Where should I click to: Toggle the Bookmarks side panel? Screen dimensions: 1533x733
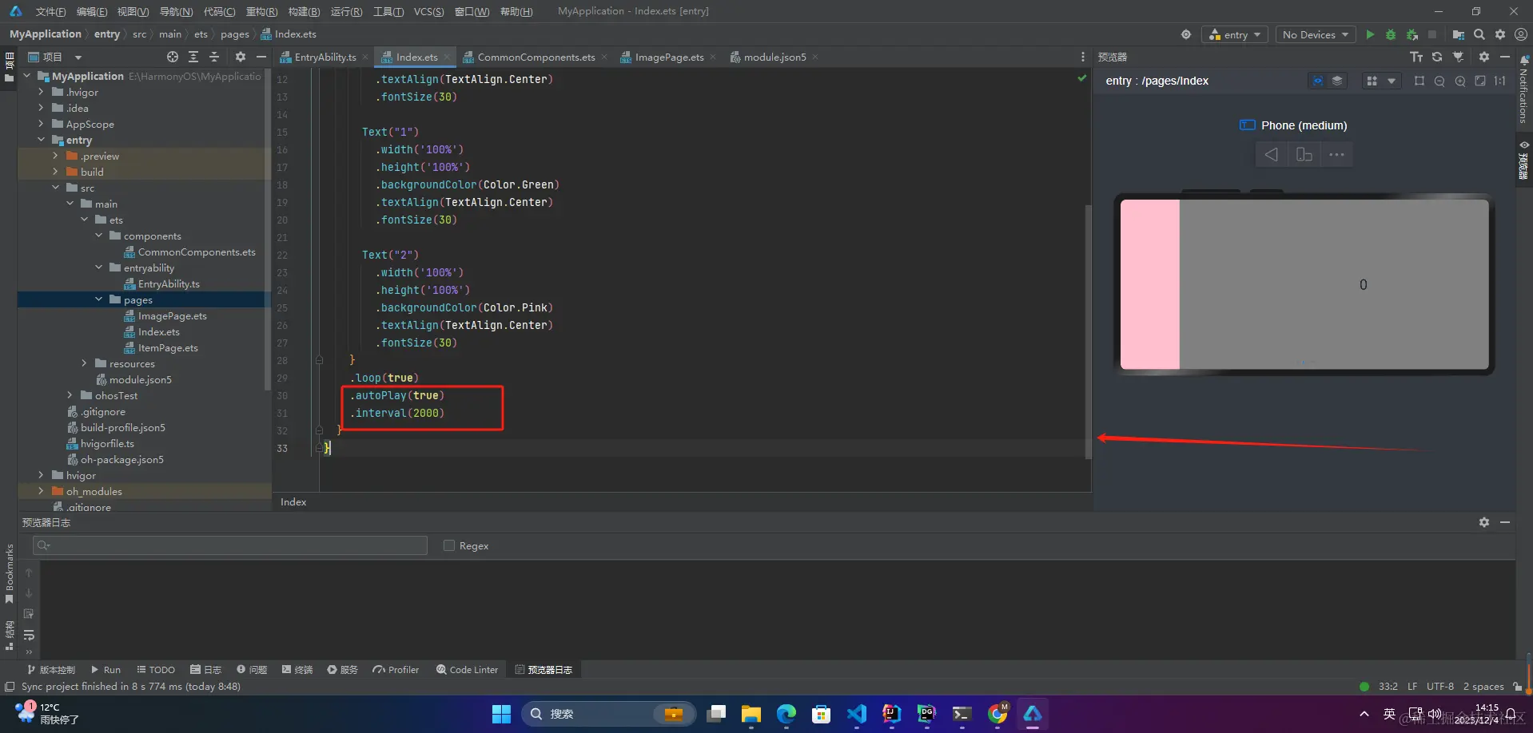click(x=9, y=573)
